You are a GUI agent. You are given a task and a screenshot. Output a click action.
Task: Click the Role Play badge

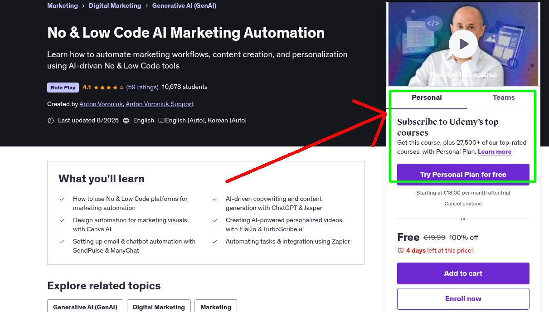[63, 88]
